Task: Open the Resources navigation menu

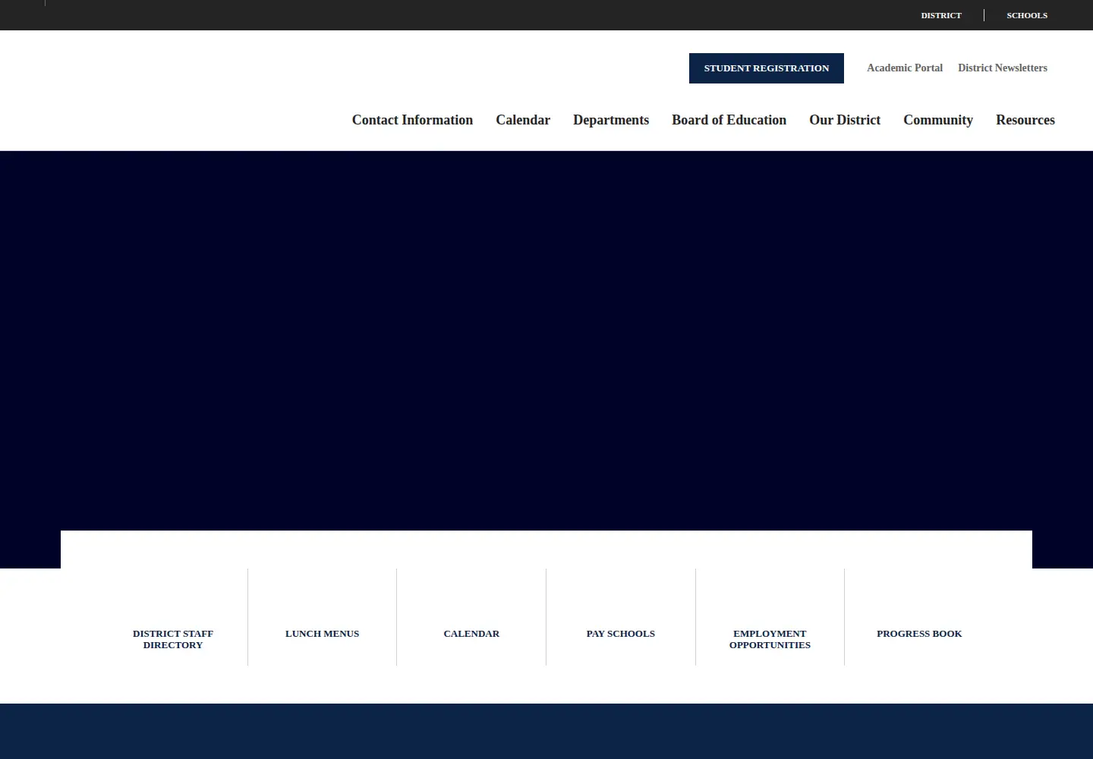Action: pos(1025,120)
